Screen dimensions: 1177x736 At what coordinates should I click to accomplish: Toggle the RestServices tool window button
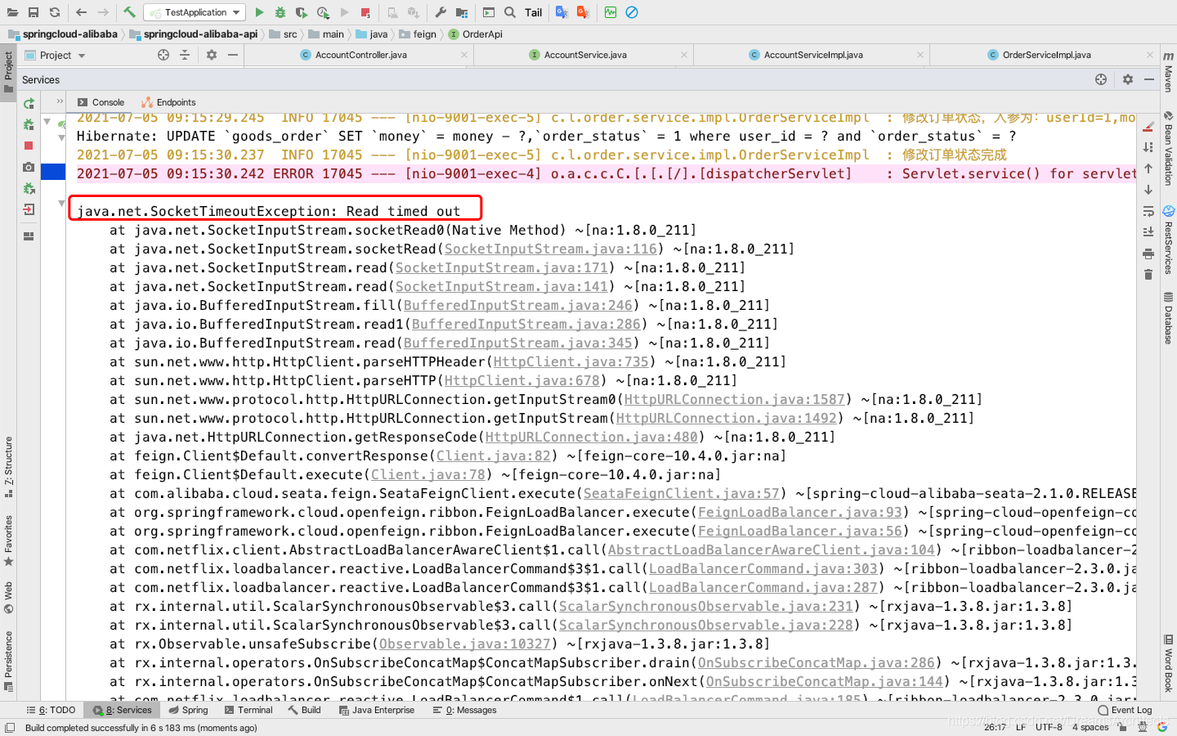[1169, 240]
